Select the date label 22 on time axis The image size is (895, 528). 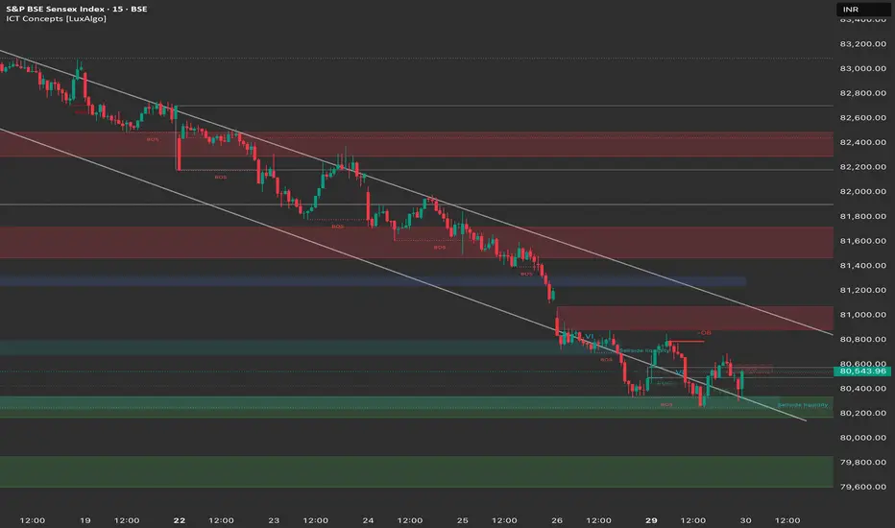(x=179, y=520)
